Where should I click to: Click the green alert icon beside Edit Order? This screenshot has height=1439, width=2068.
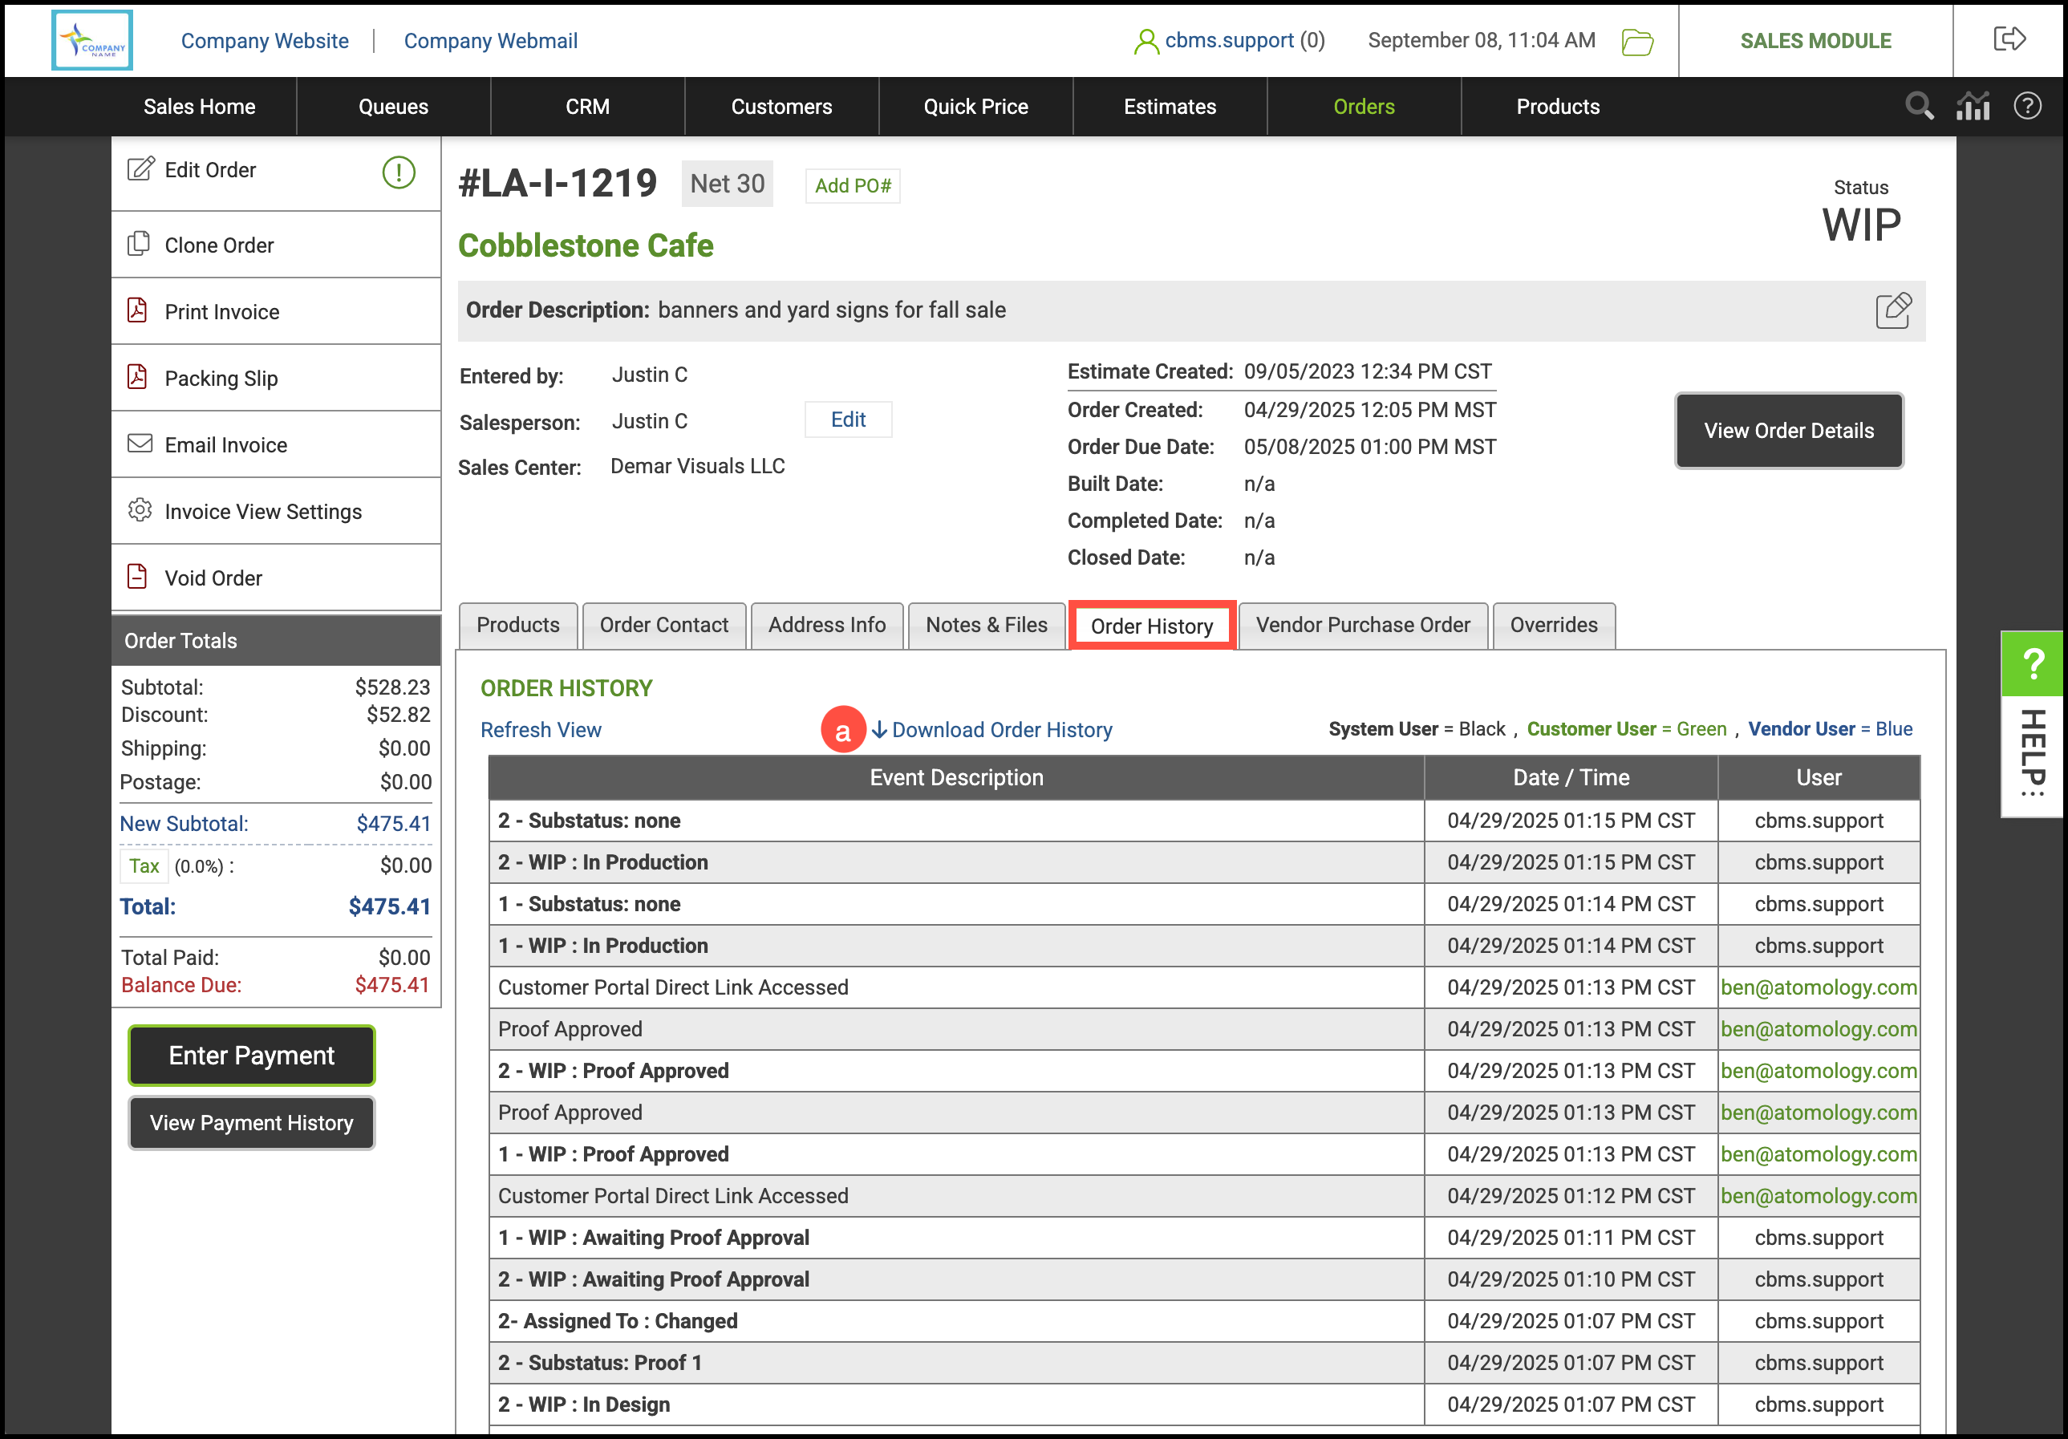coord(398,171)
